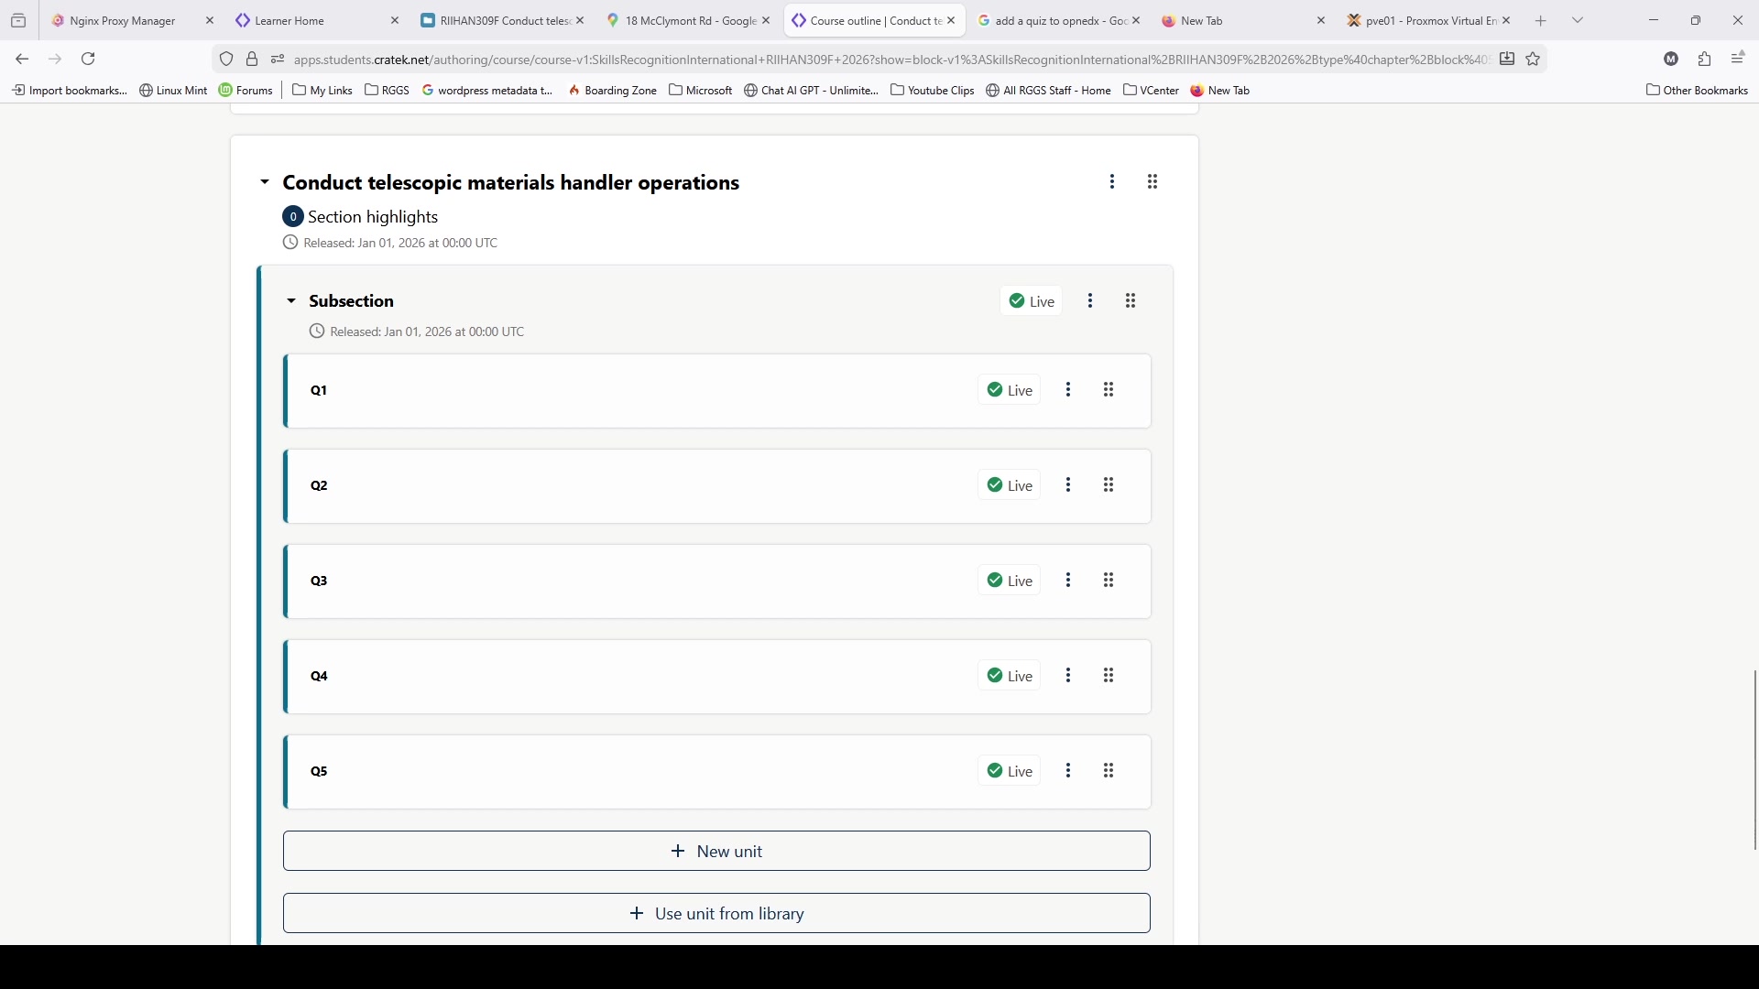The image size is (1759, 989).
Task: Collapse the Subsection expander arrow
Action: (291, 301)
